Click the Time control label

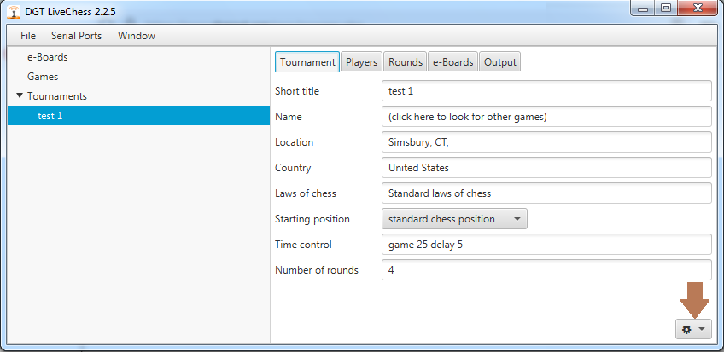[x=303, y=245]
